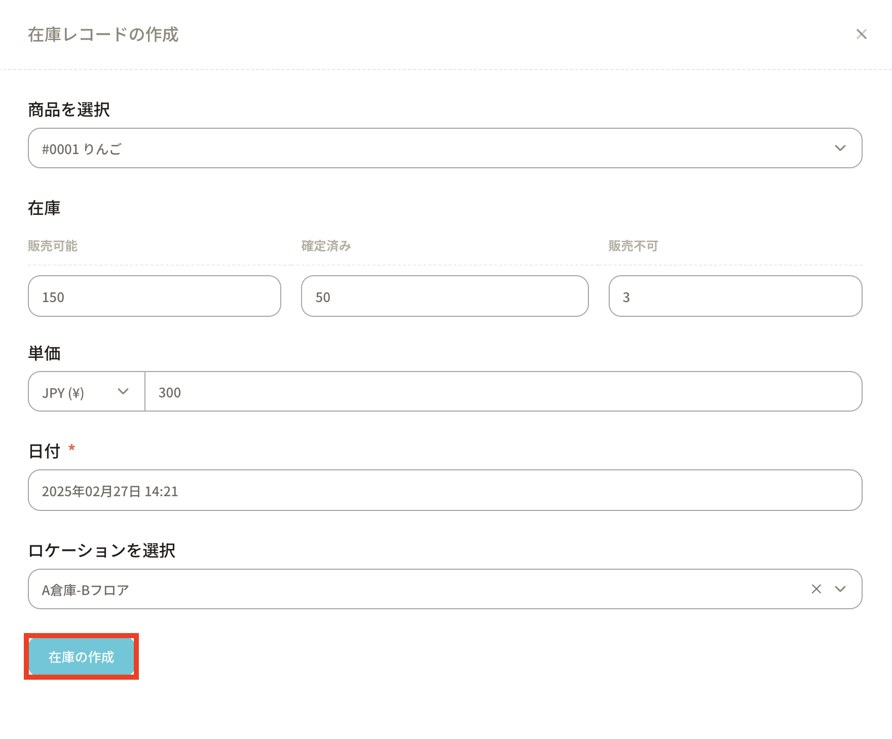Viewport: 892px width, 739px height.
Task: Focus the unit price field showing 300
Action: point(503,392)
